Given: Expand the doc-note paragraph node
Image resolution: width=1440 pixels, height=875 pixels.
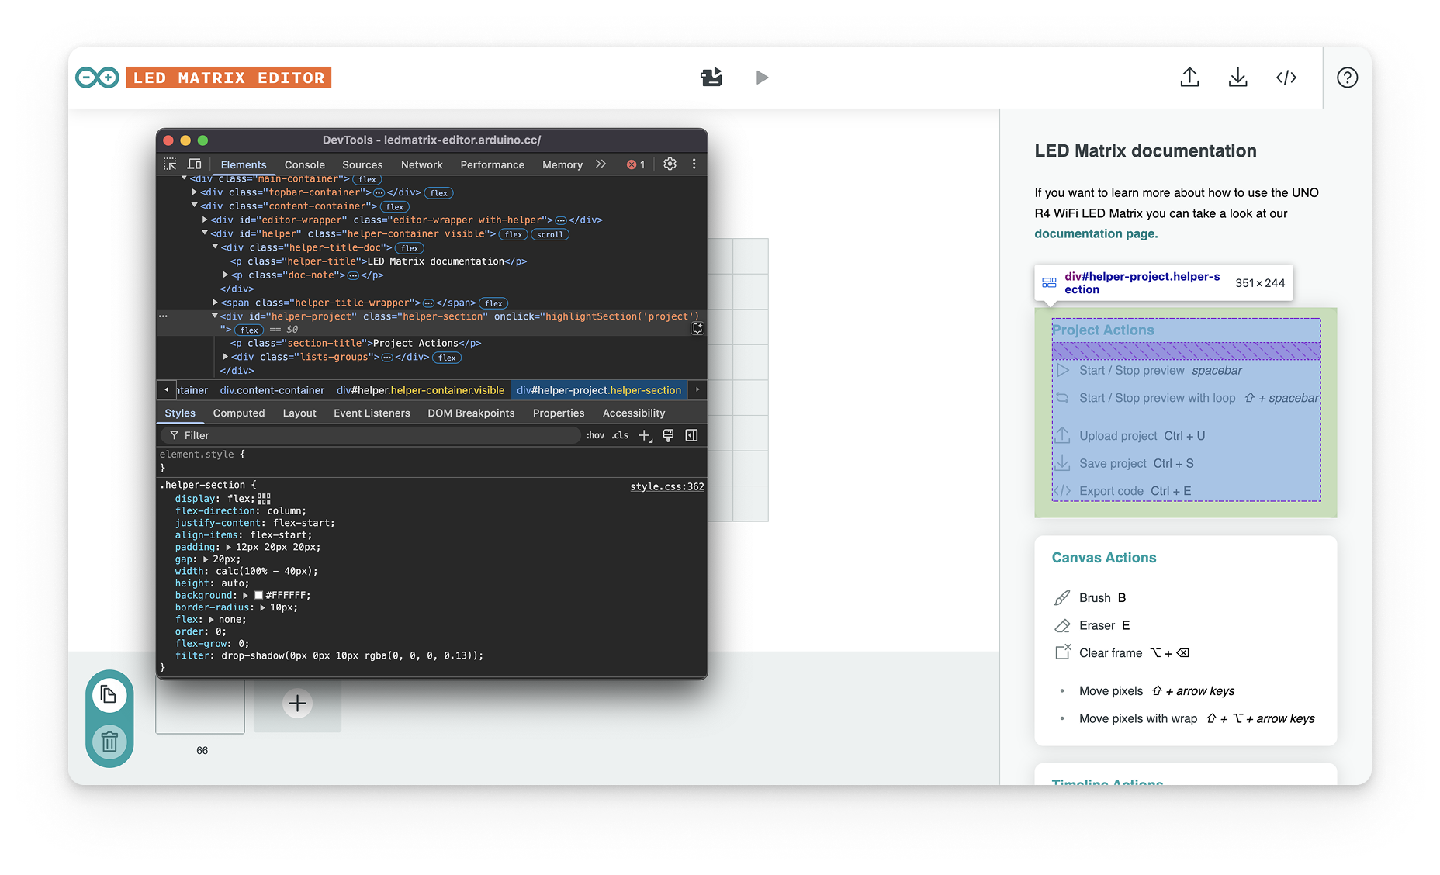Looking at the screenshot, I should [226, 275].
